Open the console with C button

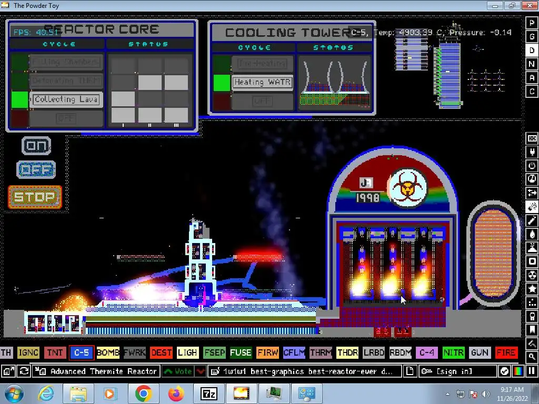coord(532,92)
